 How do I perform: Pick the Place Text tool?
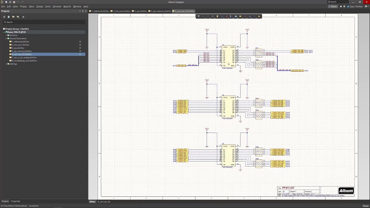pyautogui.click(x=250, y=16)
